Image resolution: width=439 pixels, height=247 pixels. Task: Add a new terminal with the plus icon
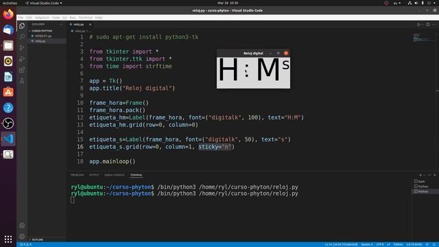pyautogui.click(x=420, y=175)
